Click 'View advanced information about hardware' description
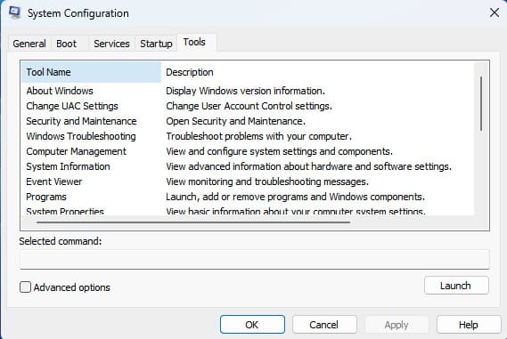 pos(309,166)
